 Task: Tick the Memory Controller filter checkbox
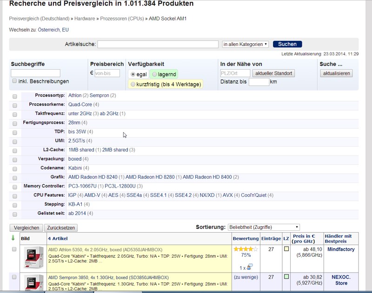(x=15, y=187)
